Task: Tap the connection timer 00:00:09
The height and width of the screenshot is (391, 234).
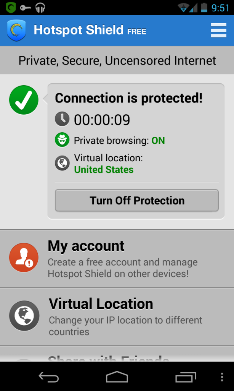Action: click(102, 120)
